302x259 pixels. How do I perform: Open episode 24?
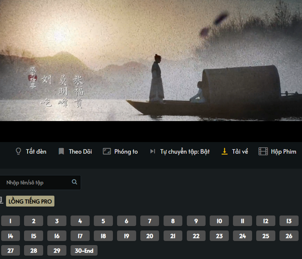(242, 236)
